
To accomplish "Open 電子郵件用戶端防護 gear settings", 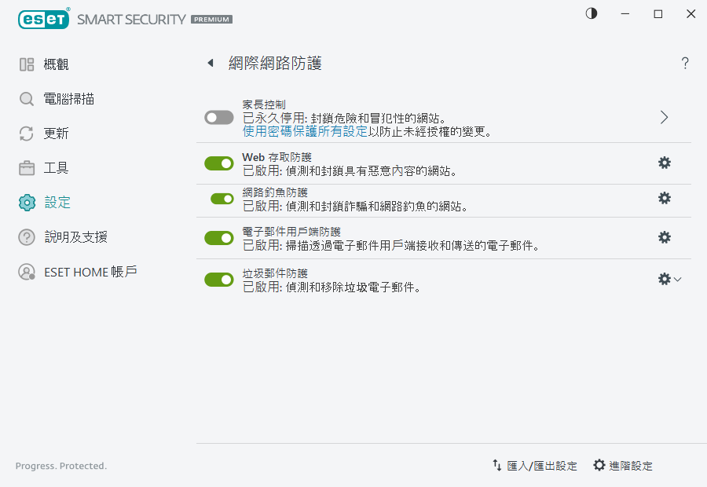I will (x=664, y=237).
